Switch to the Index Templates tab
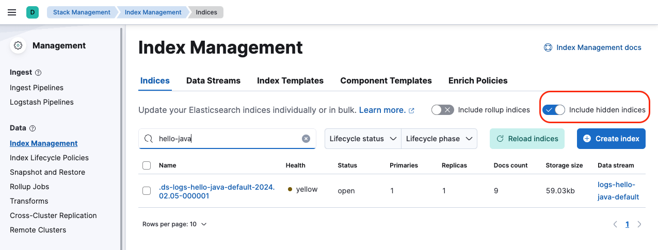 [290, 80]
